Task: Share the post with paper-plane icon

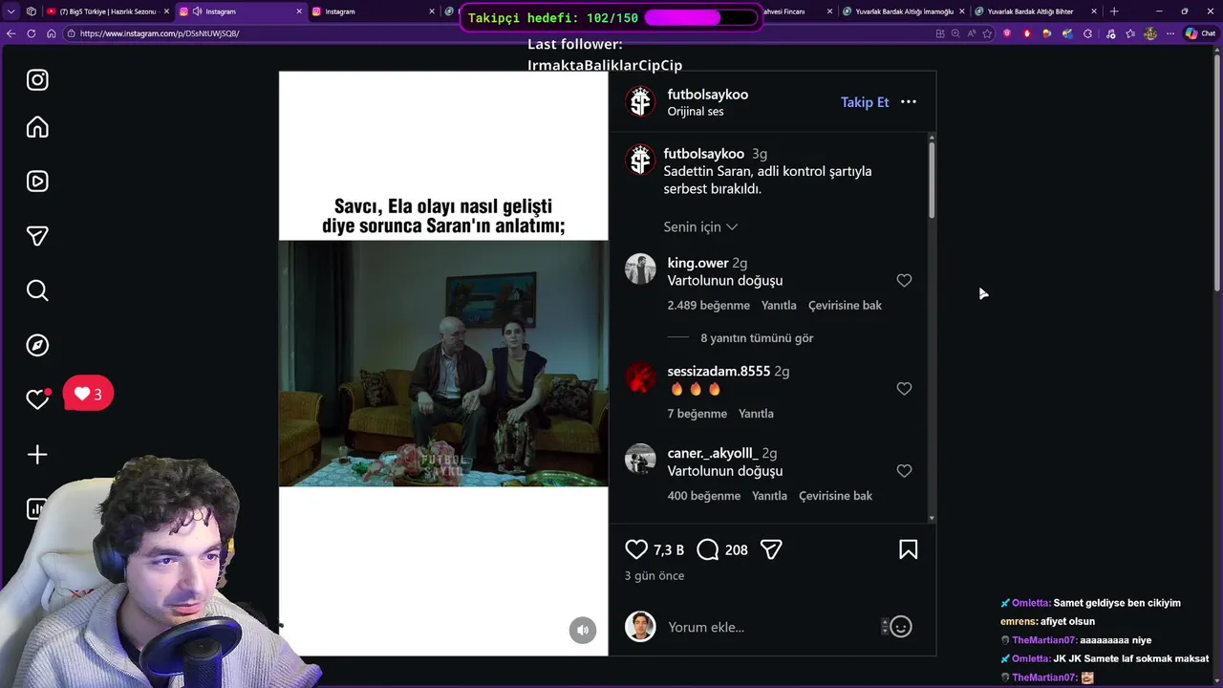Action: 771,549
